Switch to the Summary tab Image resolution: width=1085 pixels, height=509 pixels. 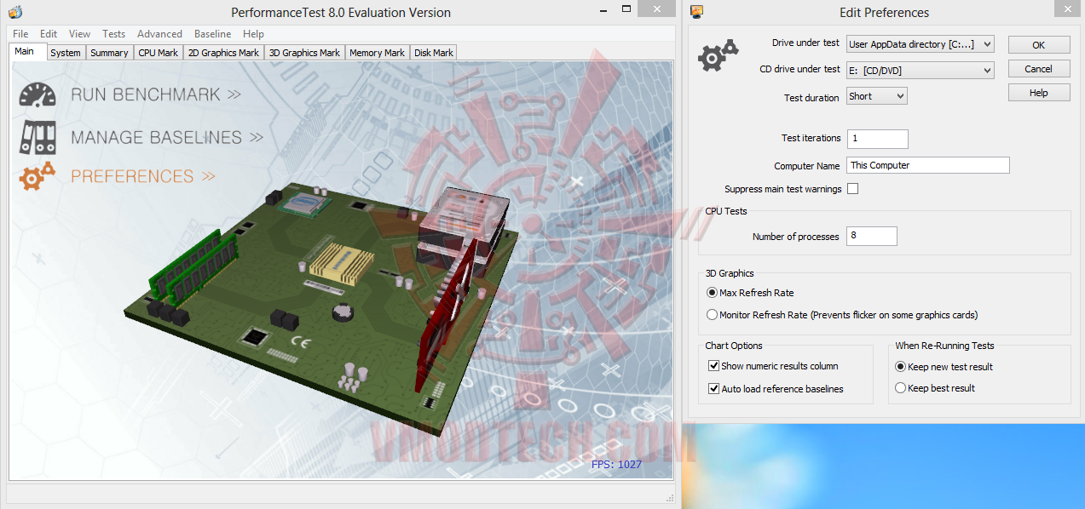(x=109, y=53)
